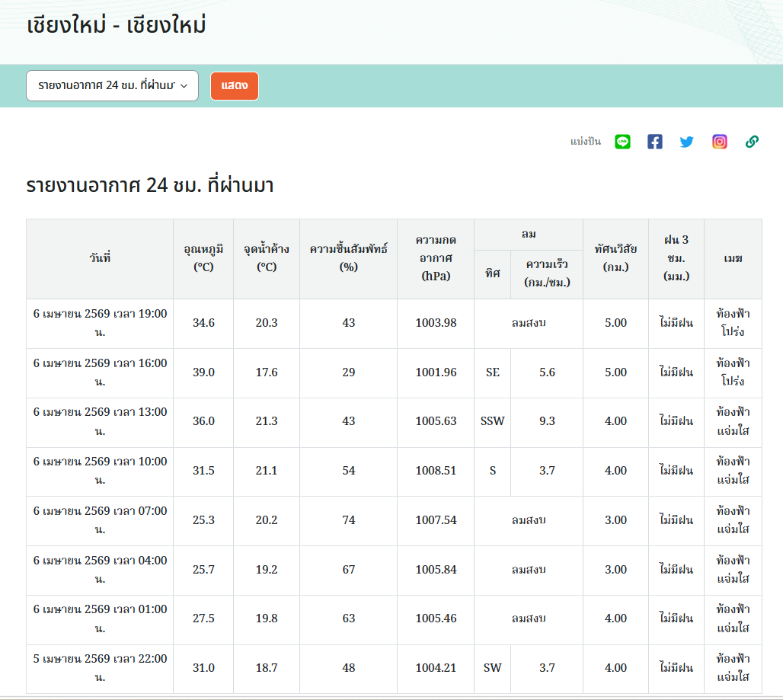Viewport: 783px width, 700px height.
Task: Click wind direction SE
Action: click(x=492, y=372)
